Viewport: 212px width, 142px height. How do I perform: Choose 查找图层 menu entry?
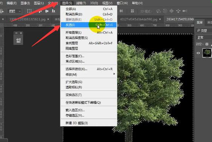pyautogui.click(x=89, y=43)
